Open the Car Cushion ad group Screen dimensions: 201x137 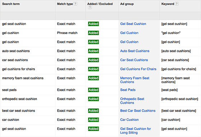(x=129, y=120)
